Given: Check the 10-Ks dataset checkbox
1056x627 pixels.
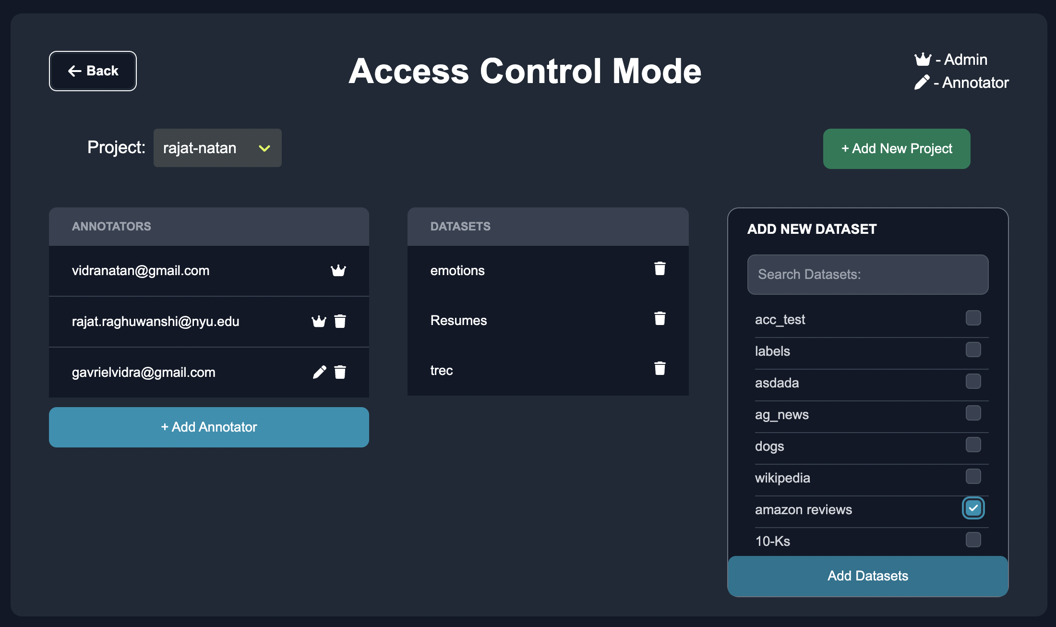Looking at the screenshot, I should pyautogui.click(x=973, y=540).
